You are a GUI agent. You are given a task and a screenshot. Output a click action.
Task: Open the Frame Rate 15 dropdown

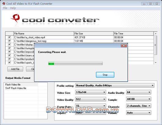[x=90, y=106]
